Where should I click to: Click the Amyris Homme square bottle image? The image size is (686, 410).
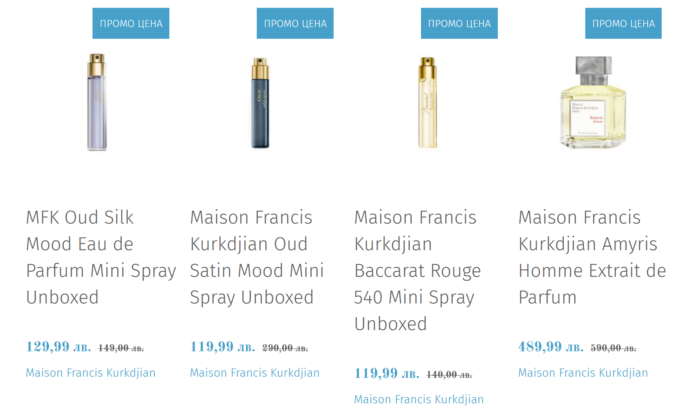[x=593, y=102]
